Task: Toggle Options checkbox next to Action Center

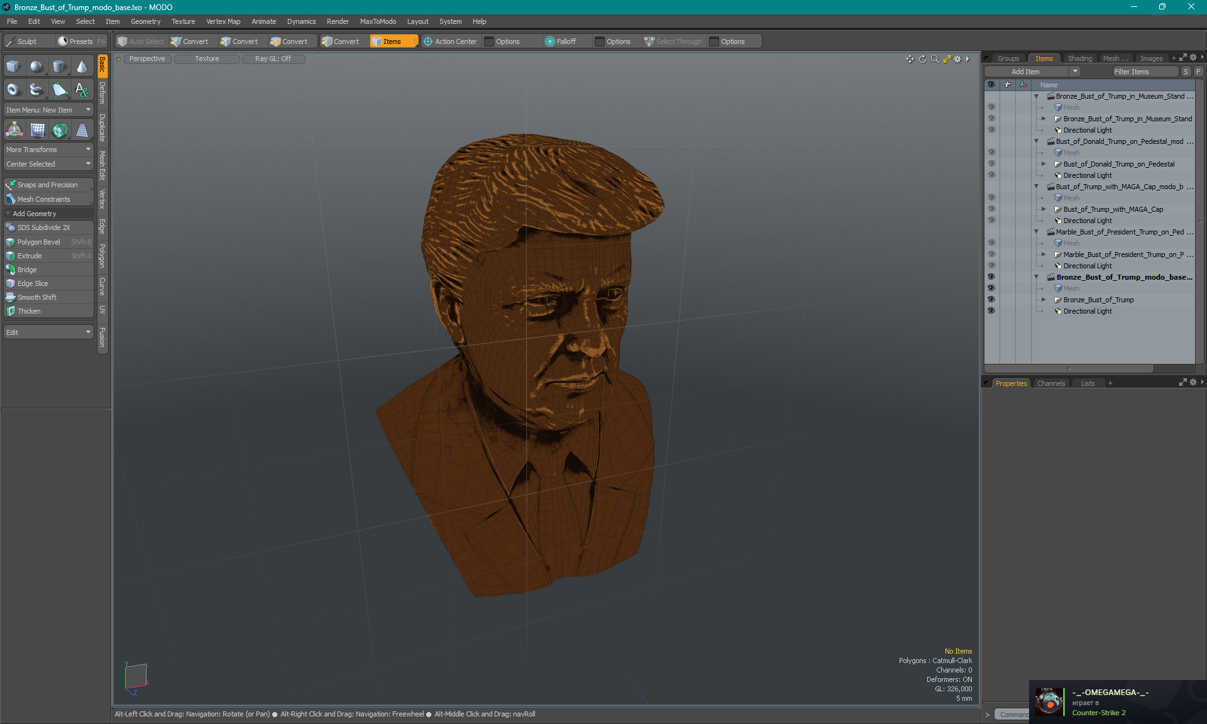Action: [x=489, y=41]
